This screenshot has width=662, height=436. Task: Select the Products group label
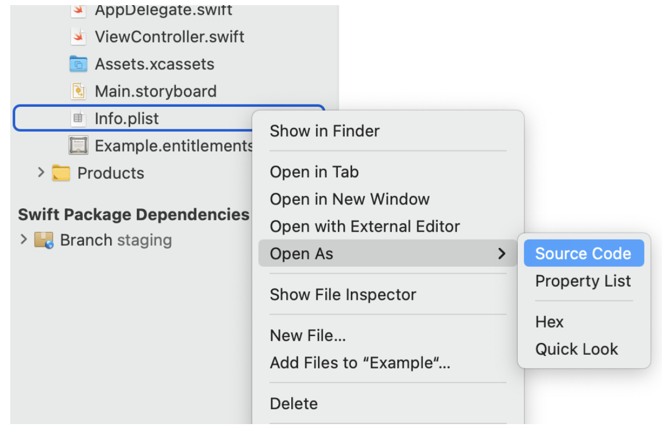(111, 173)
